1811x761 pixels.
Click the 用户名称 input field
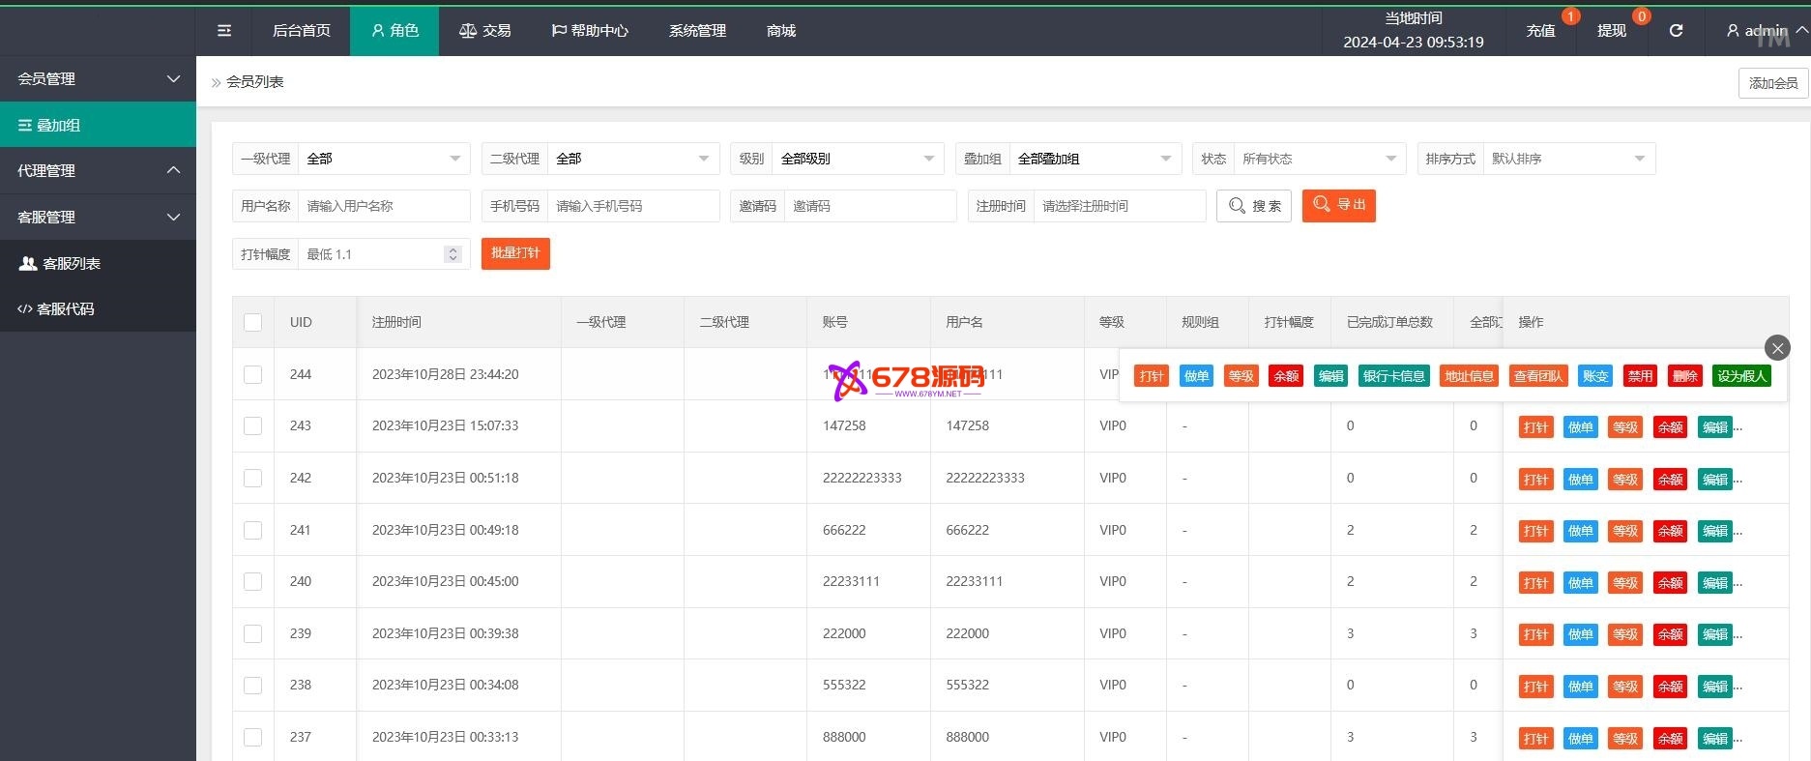tap(384, 206)
